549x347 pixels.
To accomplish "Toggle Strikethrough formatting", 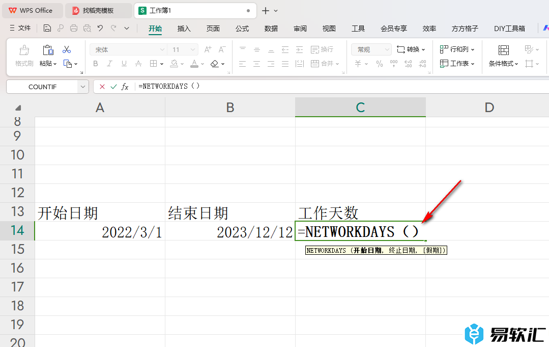I will pyautogui.click(x=138, y=64).
